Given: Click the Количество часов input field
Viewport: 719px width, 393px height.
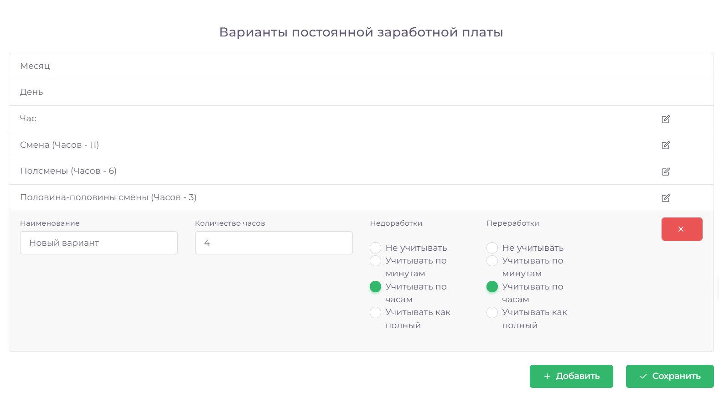Looking at the screenshot, I should point(274,243).
